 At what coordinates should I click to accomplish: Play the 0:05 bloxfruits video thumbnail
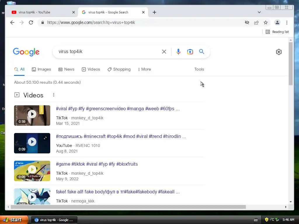click(32, 171)
